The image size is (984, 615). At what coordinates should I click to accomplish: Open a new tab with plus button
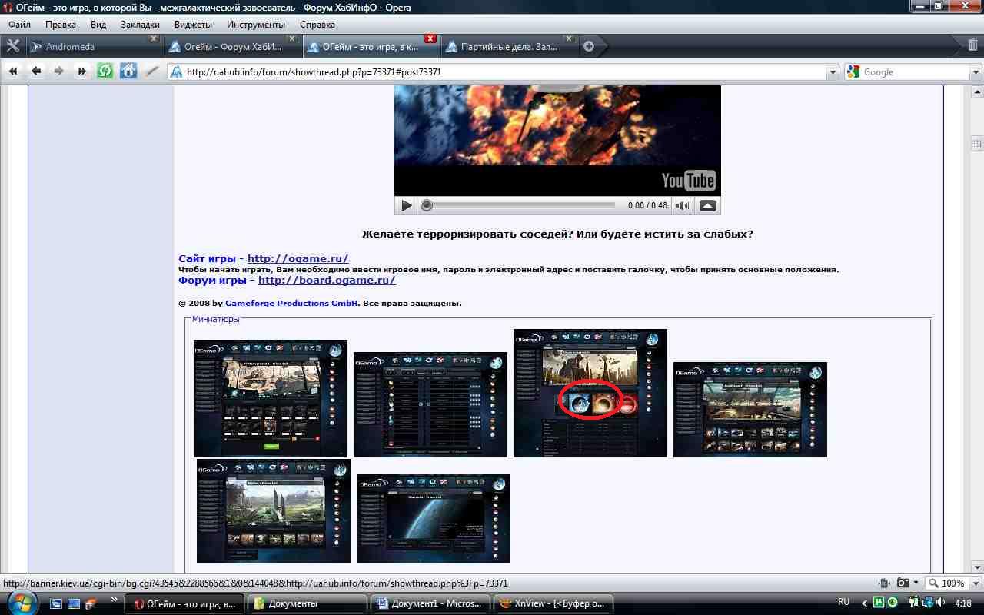(589, 46)
